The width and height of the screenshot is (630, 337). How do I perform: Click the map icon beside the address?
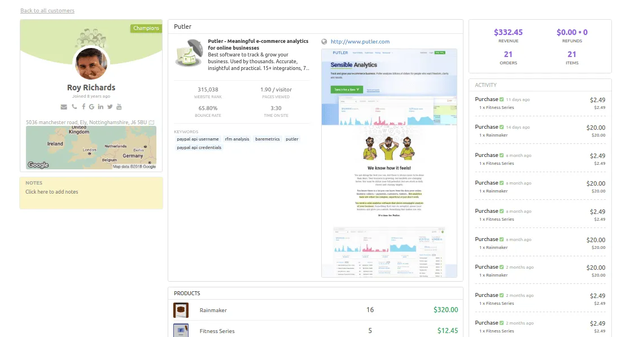point(151,122)
